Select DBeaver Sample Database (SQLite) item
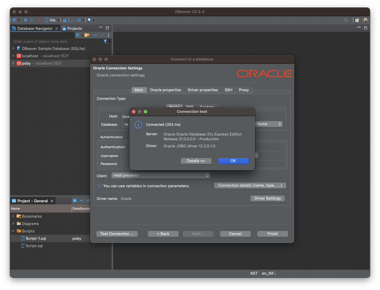 coord(53,48)
